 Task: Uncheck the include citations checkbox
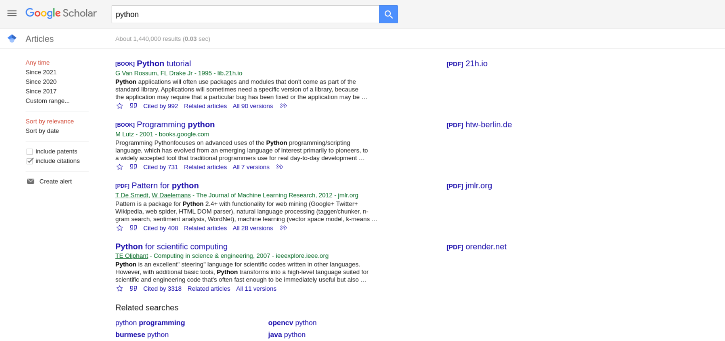coord(29,161)
